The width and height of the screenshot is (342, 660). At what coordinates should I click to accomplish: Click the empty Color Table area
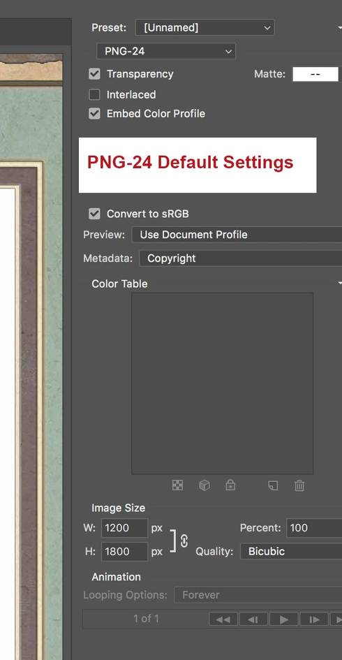(223, 383)
